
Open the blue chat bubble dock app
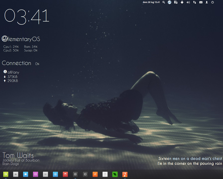click(26, 174)
